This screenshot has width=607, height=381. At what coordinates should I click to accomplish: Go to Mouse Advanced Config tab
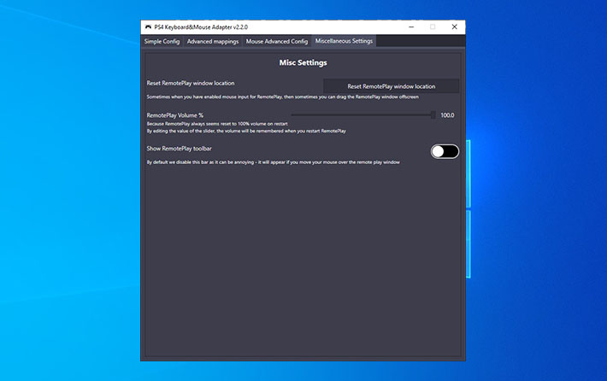tap(277, 41)
